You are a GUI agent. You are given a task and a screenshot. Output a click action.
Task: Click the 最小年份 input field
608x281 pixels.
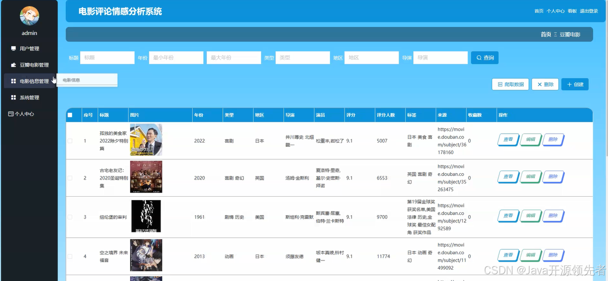coord(176,57)
